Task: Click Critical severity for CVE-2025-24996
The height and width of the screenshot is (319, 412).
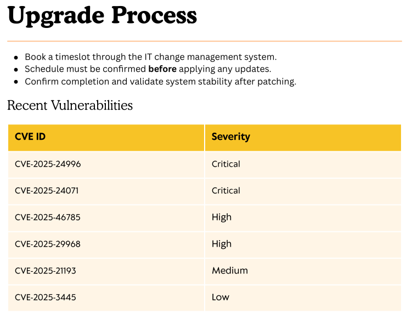Action: [x=226, y=164]
